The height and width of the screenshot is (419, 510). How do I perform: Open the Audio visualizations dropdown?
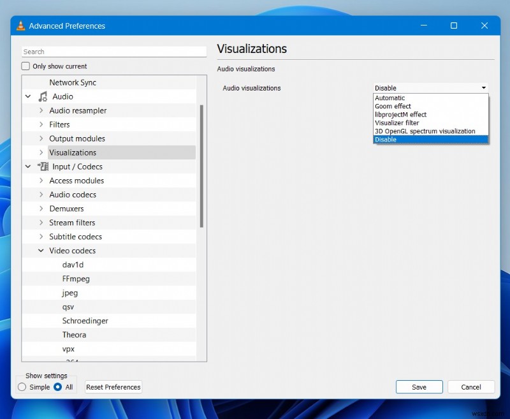(x=484, y=88)
